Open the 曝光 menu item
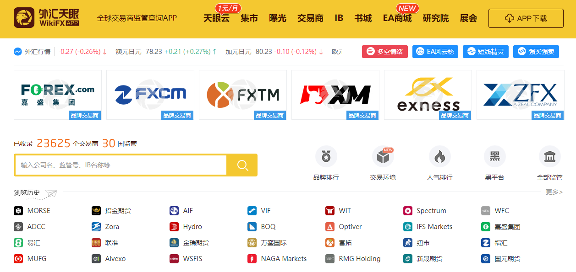This screenshot has width=576, height=272. (278, 18)
